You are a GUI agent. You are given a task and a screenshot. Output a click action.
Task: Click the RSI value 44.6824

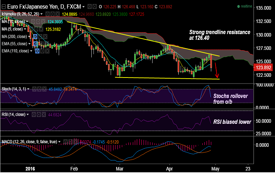[55, 115]
